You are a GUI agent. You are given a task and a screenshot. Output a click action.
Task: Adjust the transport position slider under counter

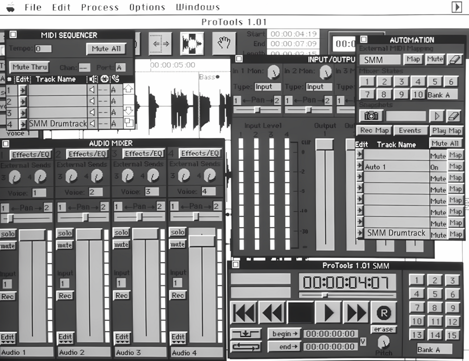325,295
